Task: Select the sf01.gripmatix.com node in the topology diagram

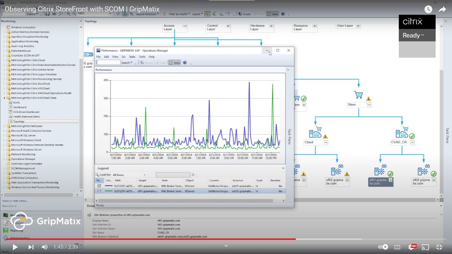Action: (x=380, y=180)
